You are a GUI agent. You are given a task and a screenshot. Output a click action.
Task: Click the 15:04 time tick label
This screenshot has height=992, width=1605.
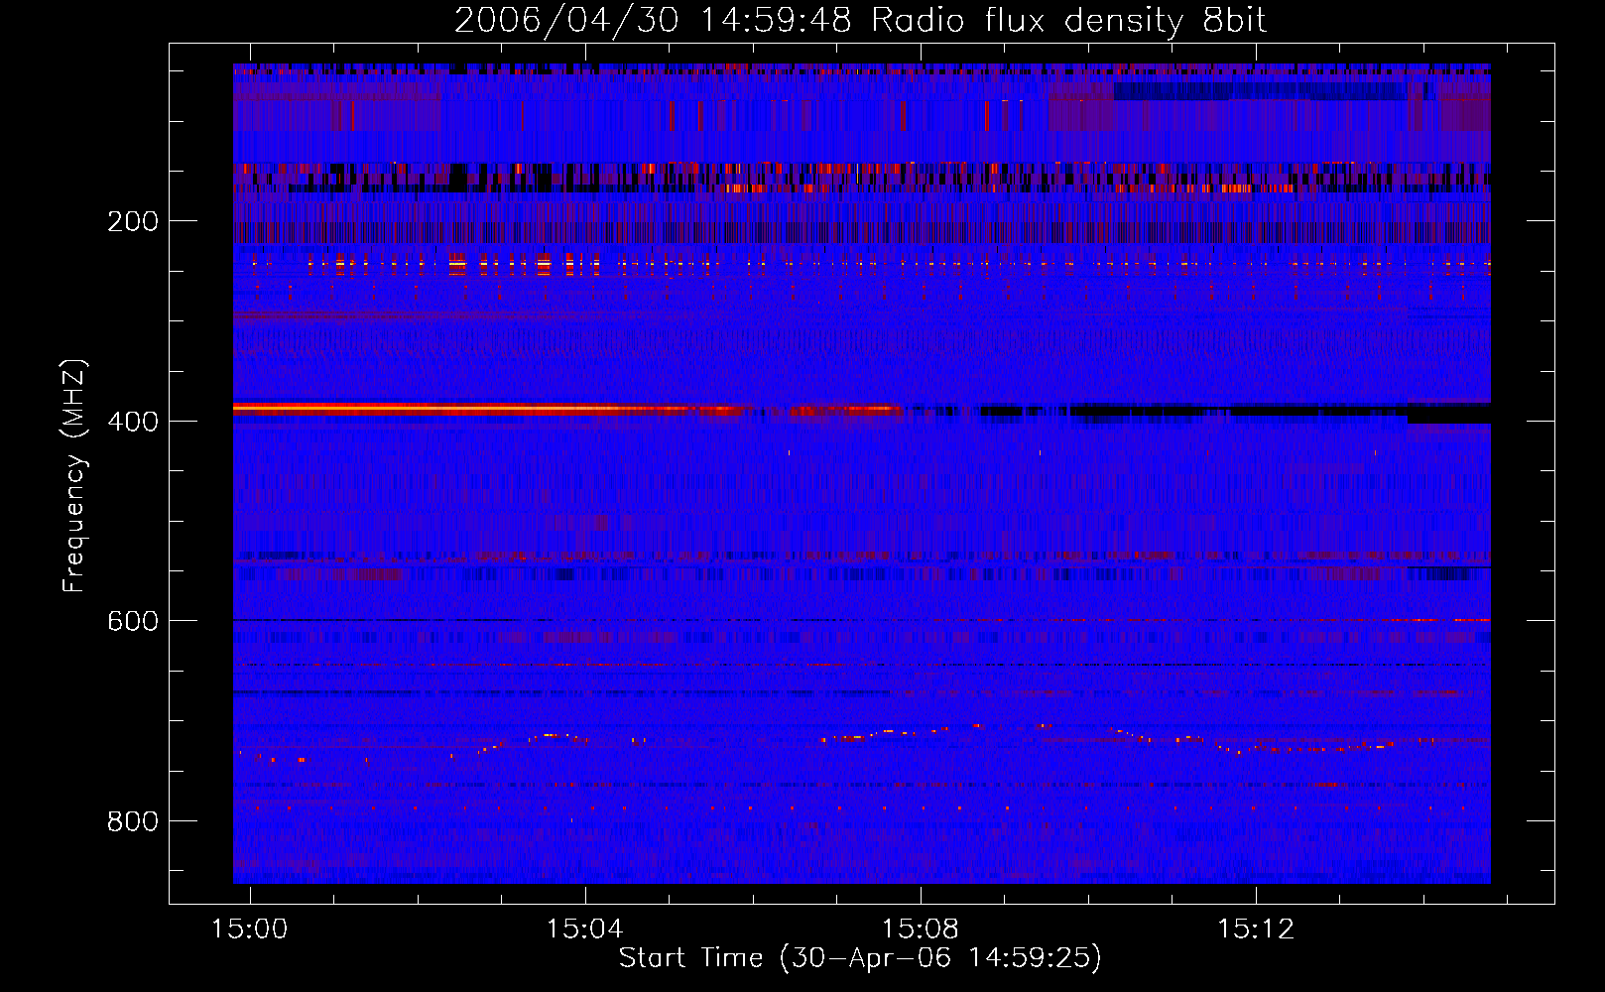(x=585, y=929)
